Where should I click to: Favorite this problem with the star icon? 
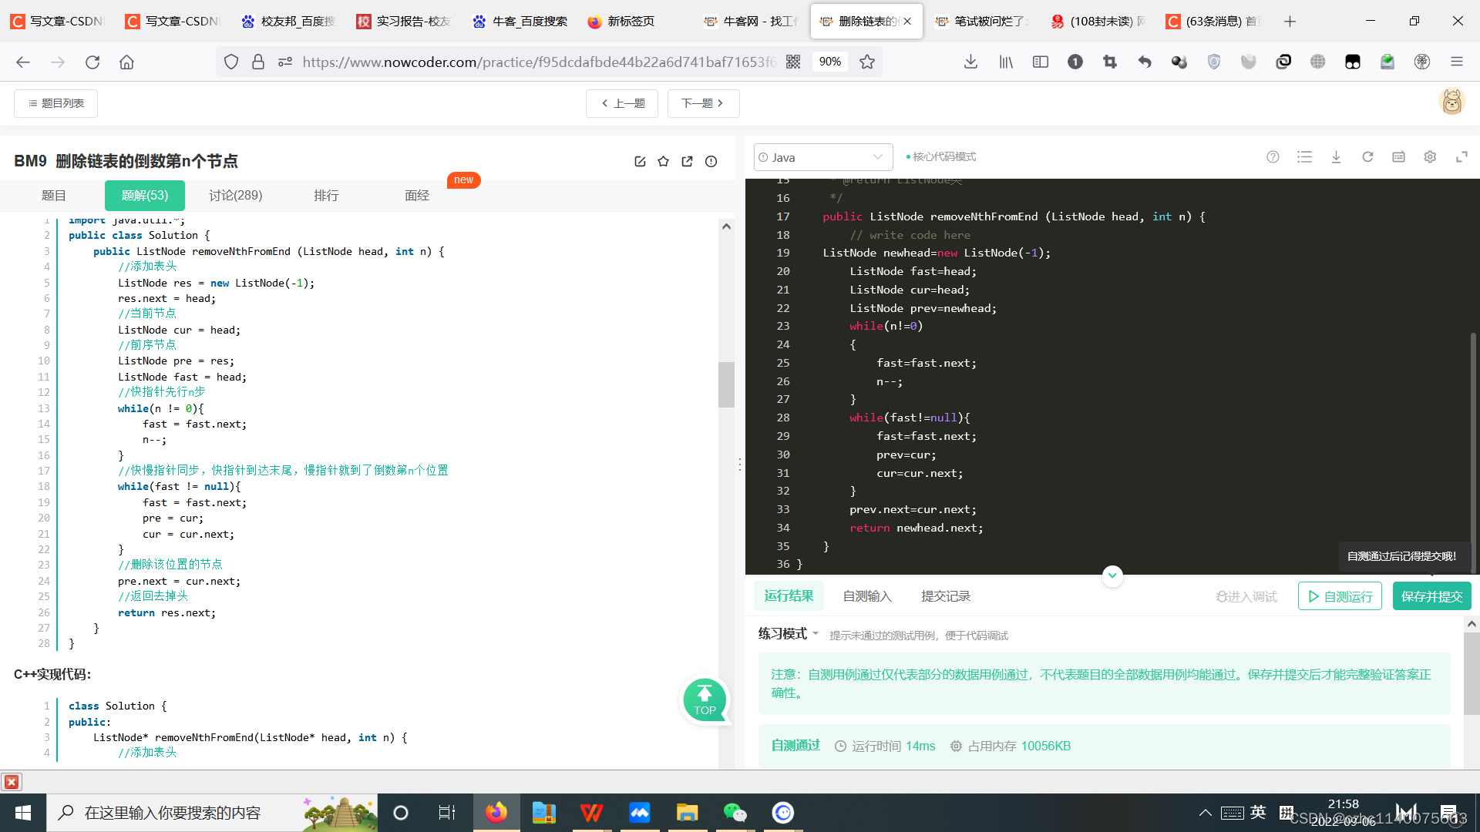click(664, 161)
